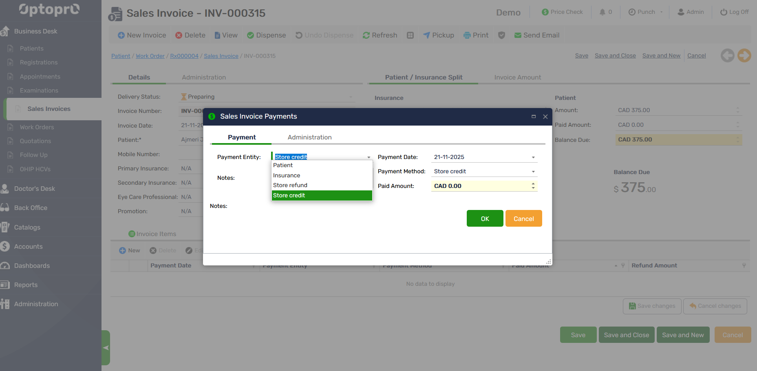The image size is (757, 371).
Task: Open the Payment Method dropdown
Action: [533, 172]
